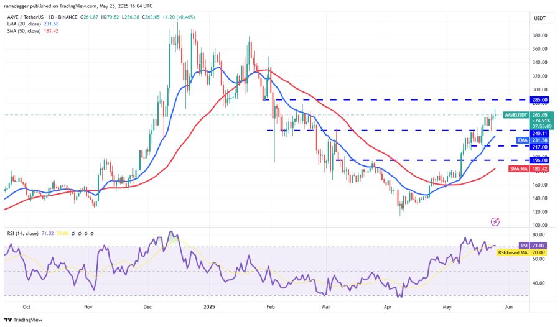Click the 380.00 tick on price axis
The image size is (560, 327).
point(540,35)
